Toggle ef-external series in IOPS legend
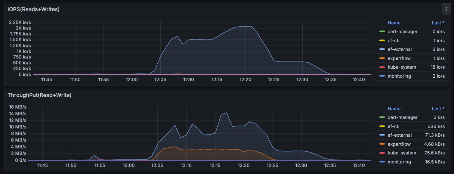The width and height of the screenshot is (454, 174). [400, 49]
